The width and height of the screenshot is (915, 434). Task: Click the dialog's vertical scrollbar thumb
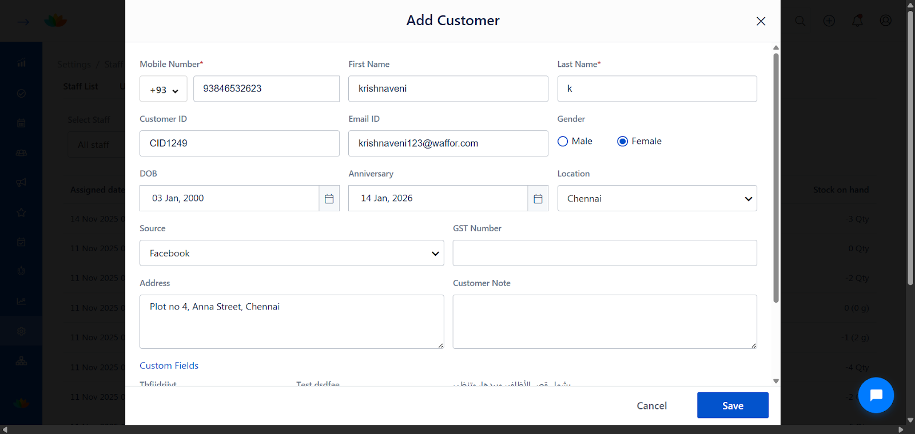point(776,178)
